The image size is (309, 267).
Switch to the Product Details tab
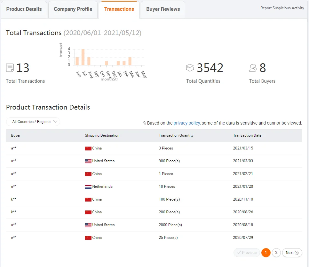point(24,9)
